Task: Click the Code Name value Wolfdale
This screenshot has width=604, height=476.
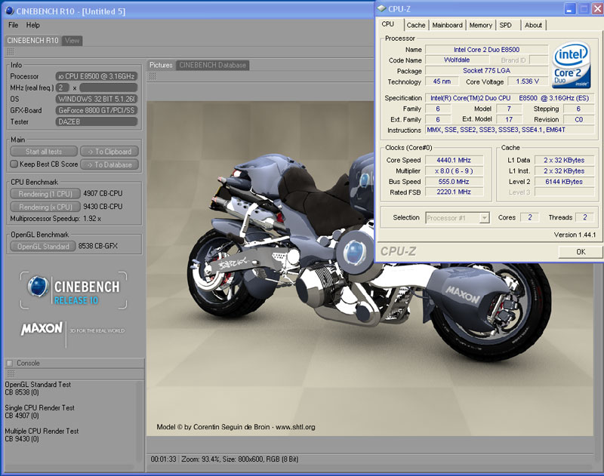Action: tap(457, 60)
